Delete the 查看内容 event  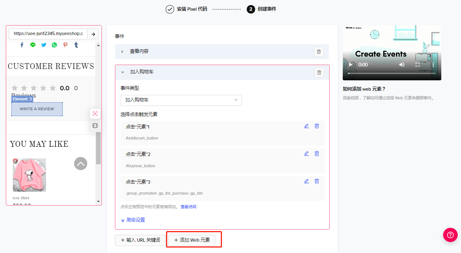pos(319,51)
